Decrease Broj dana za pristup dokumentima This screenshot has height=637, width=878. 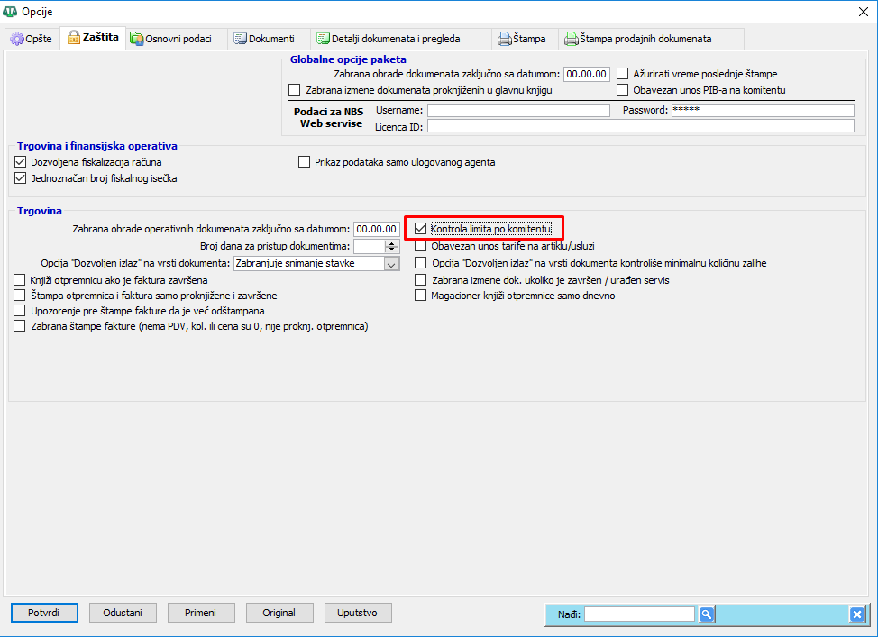pos(392,250)
